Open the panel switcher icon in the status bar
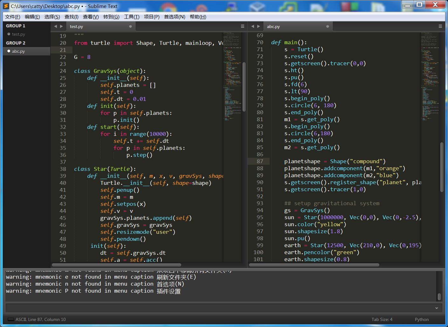The width and height of the screenshot is (448, 327). tap(10, 319)
